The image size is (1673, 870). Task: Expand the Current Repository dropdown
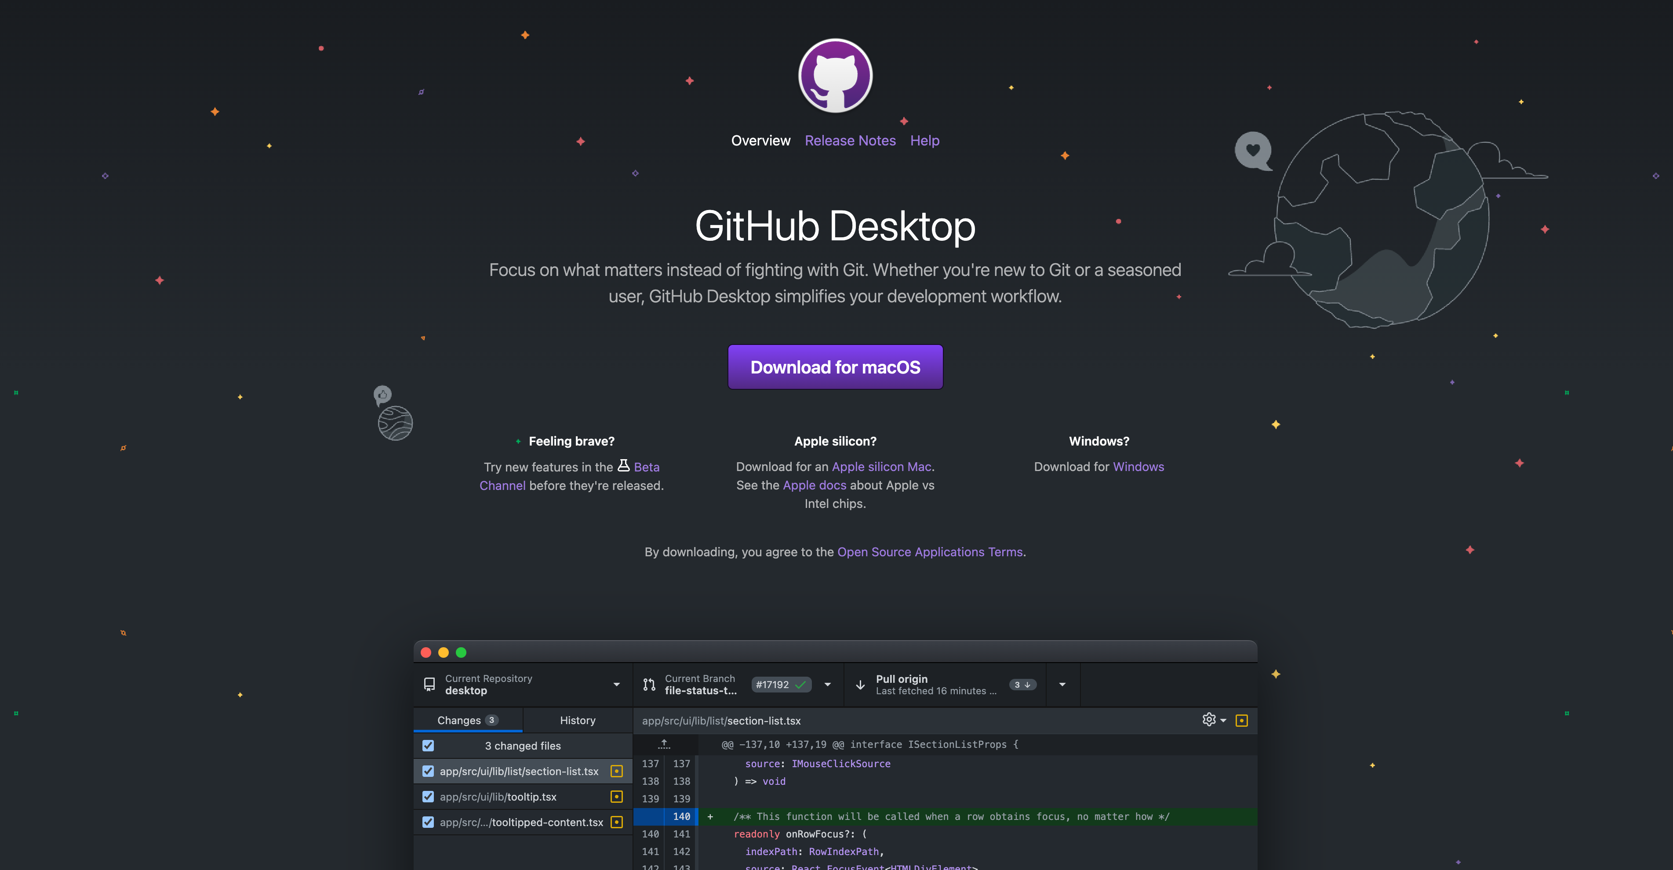(x=616, y=684)
